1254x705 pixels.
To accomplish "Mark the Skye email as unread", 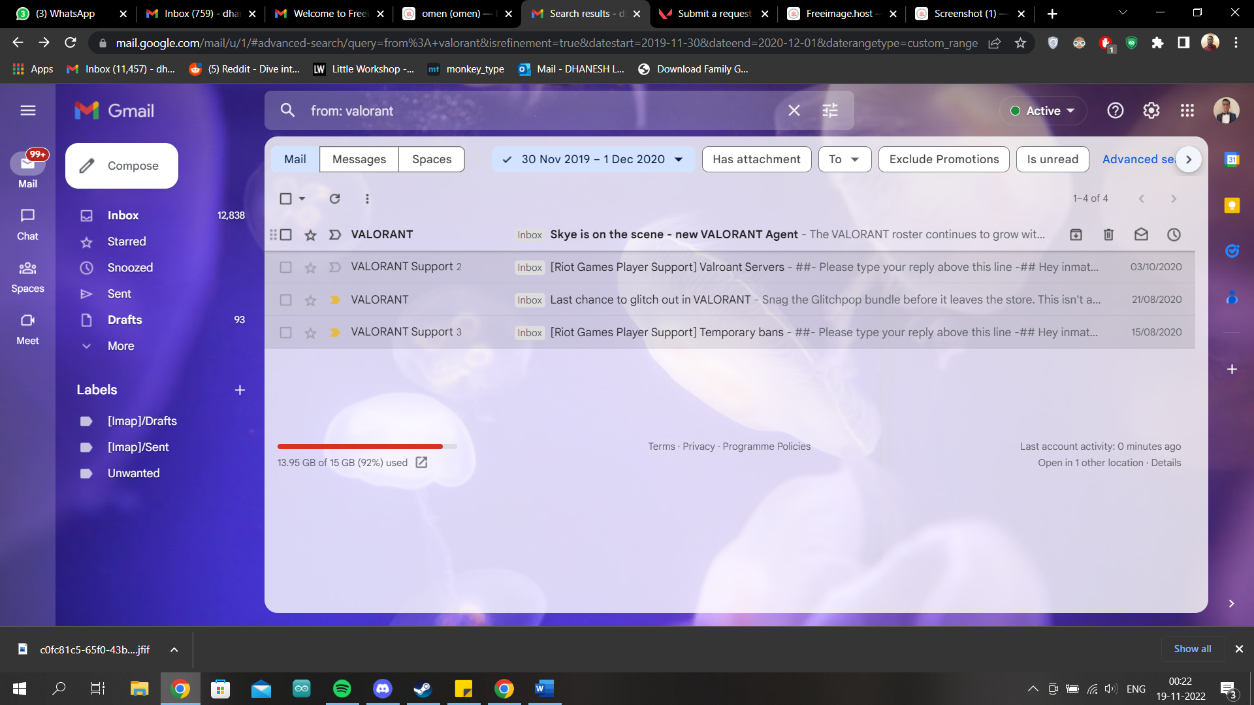I will pyautogui.click(x=1141, y=234).
